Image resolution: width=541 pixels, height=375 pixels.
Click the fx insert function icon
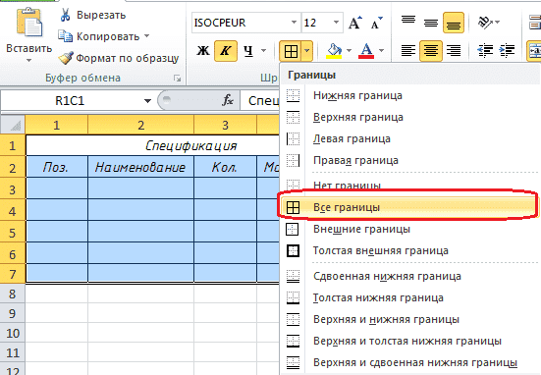pyautogui.click(x=228, y=100)
